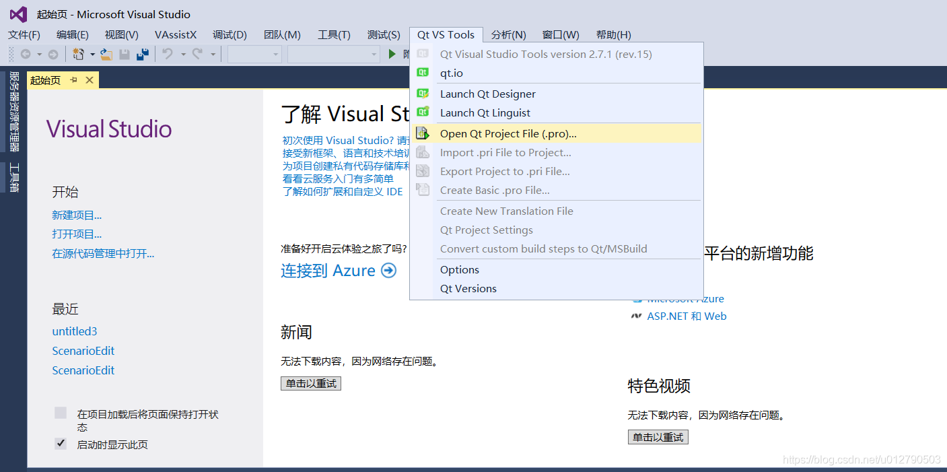
Task: Open the 帮助(H) menu
Action: (x=613, y=35)
